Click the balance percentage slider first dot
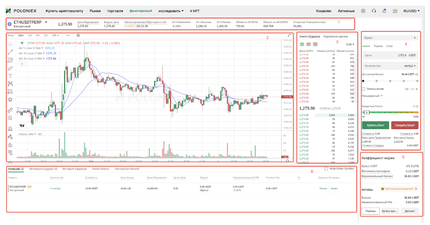The height and width of the screenshot is (225, 430). 363,81
